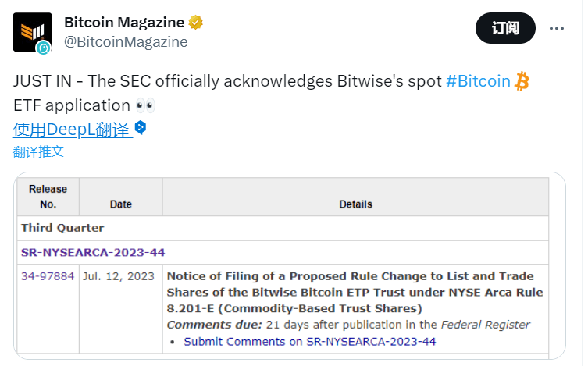Click the Release No. column header
The image size is (588, 366).
pos(48,197)
